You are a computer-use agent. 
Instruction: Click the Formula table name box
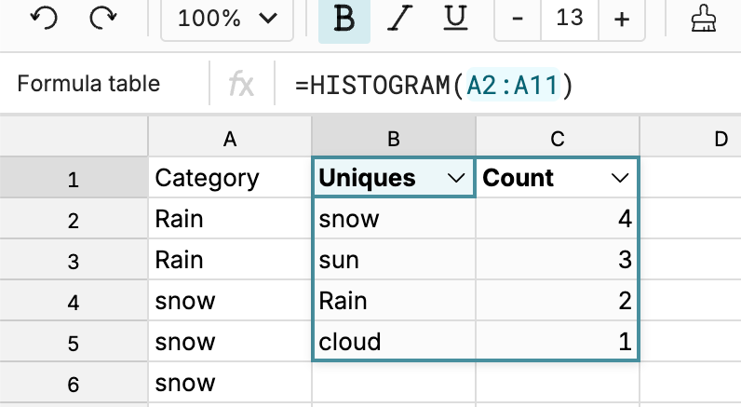(x=88, y=84)
